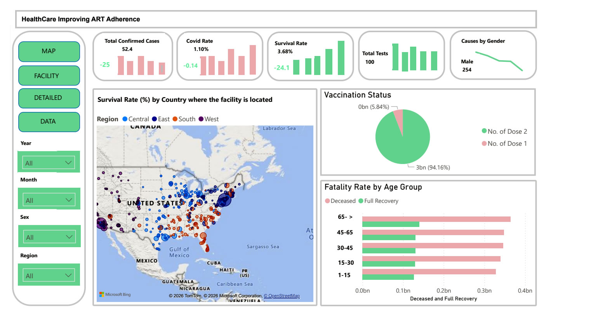The height and width of the screenshot is (335, 591).
Task: Toggle the Deceased legend series
Action: [x=327, y=201]
